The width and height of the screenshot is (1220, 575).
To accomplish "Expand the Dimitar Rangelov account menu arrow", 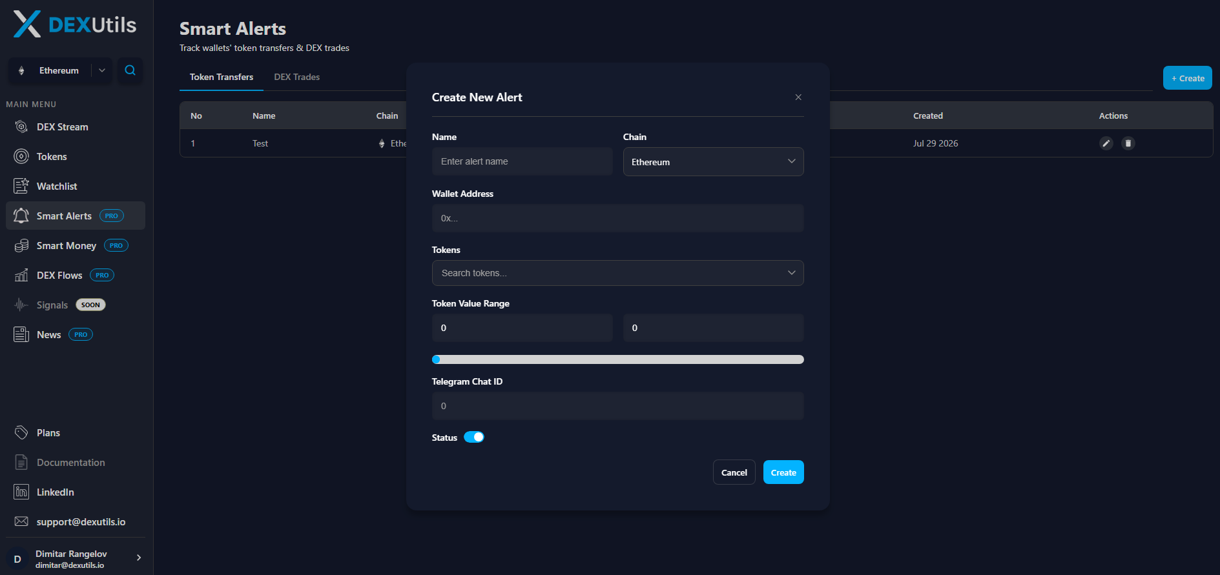I will [139, 558].
